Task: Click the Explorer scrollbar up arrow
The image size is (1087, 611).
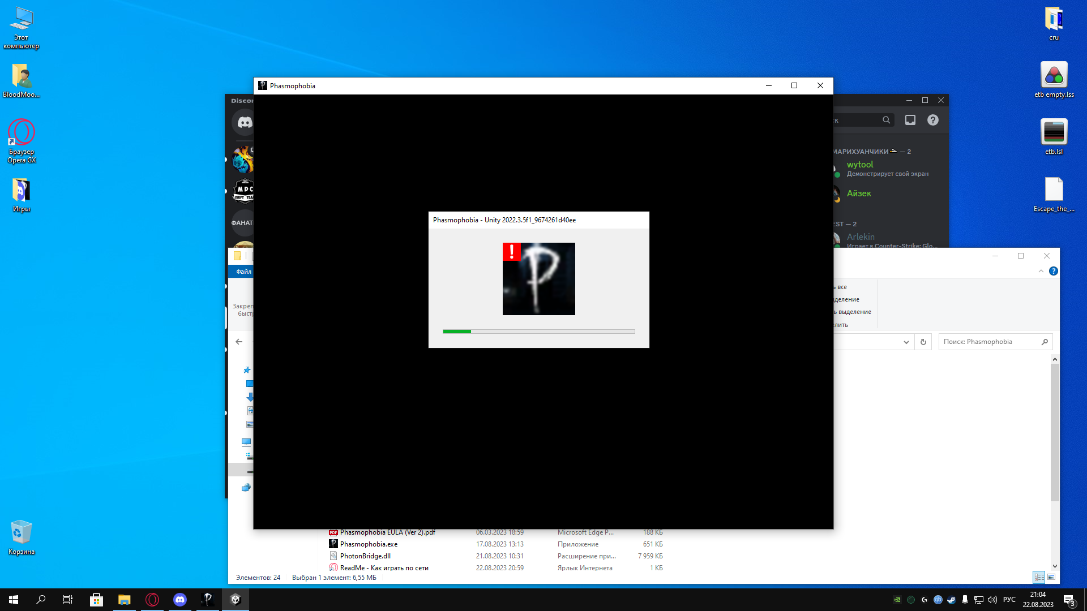Action: tap(1055, 359)
